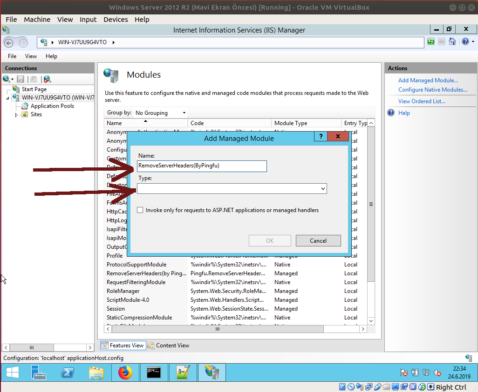This screenshot has width=478, height=392.
Task: Click the Help icon in the Actions pane
Action: 391,113
